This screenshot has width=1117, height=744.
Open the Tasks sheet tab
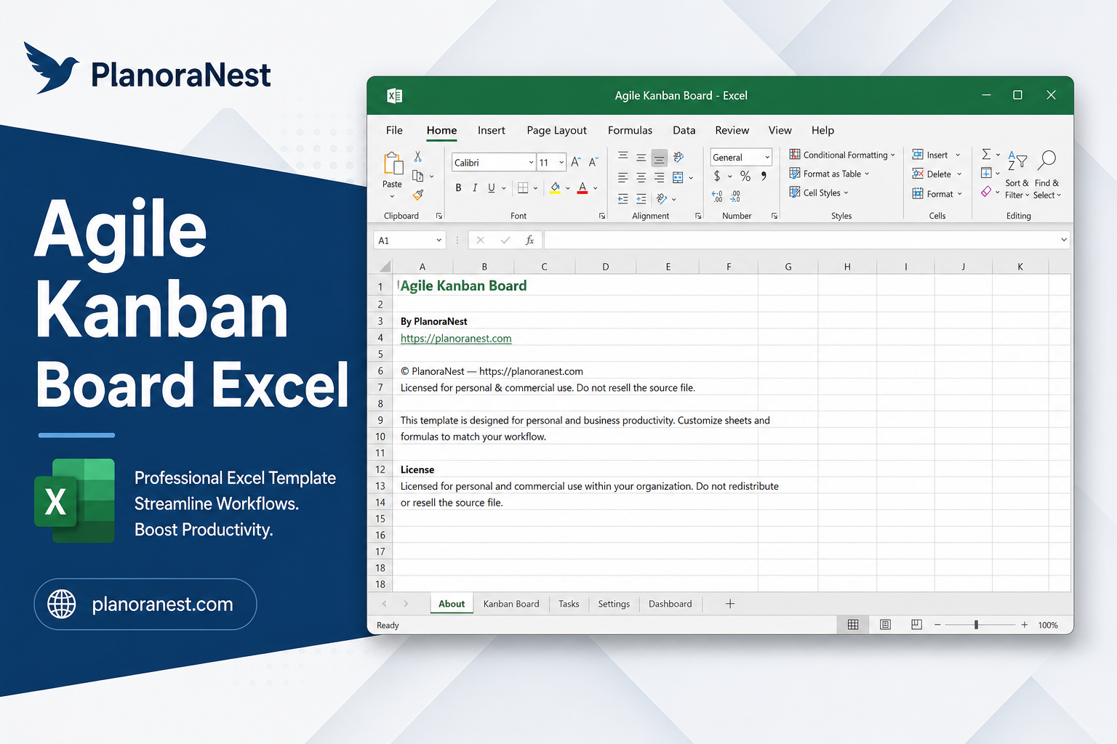[569, 604]
